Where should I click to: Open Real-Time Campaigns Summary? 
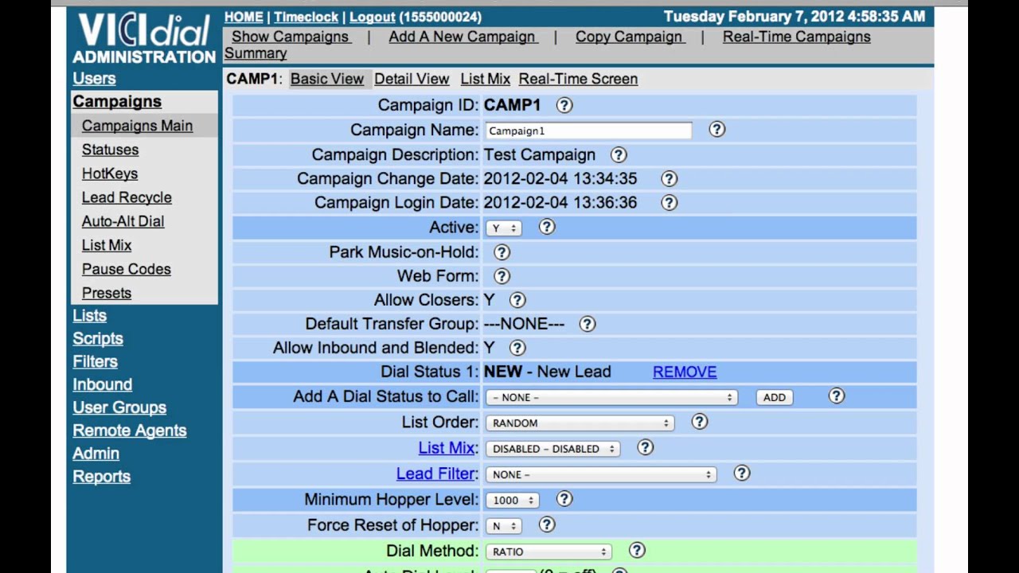pos(796,37)
